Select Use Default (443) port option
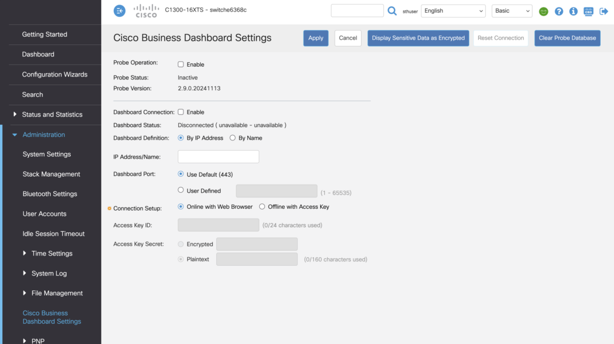Screen dimensions: 614x344 [181, 174]
